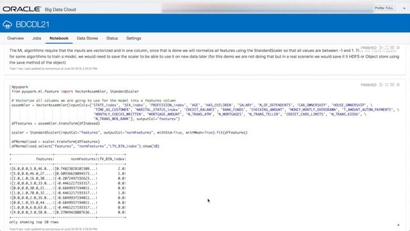
Task: Click the dfNormalized.select show(10) line
Action: (x=85, y=146)
